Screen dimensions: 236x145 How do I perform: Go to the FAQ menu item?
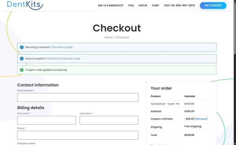click(131, 6)
